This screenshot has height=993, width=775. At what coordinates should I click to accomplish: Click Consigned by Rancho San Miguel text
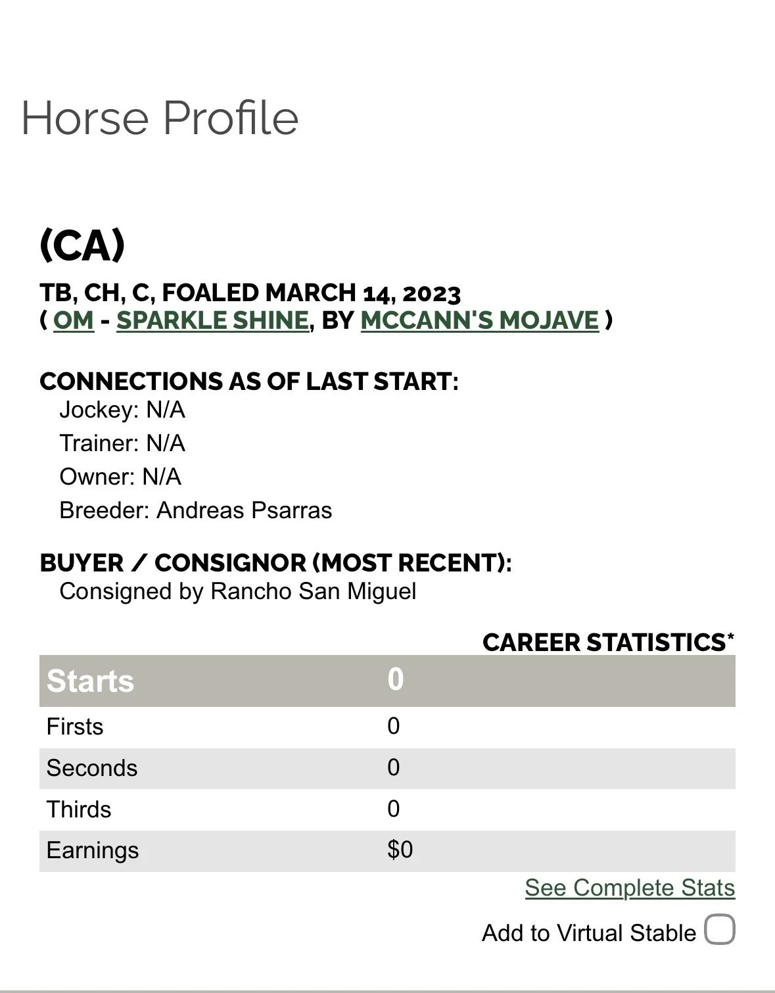238,591
